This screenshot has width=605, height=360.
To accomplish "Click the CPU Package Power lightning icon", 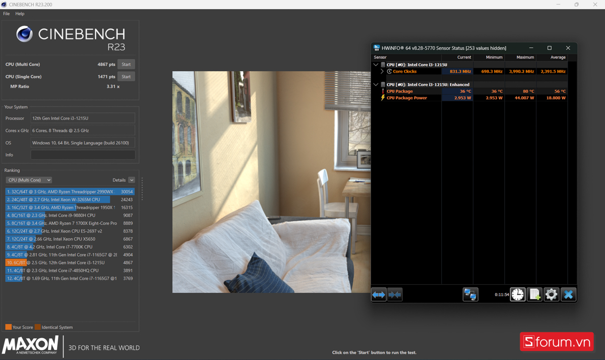I will click(383, 98).
